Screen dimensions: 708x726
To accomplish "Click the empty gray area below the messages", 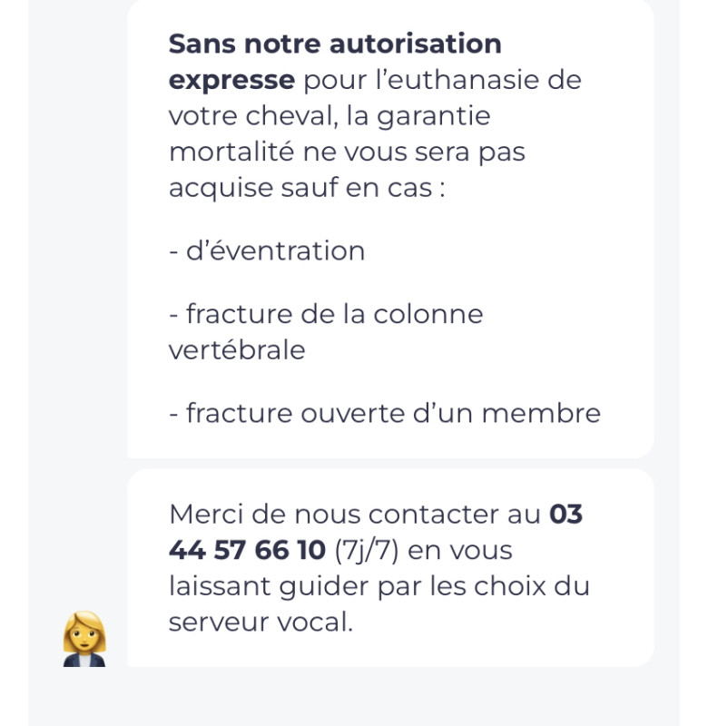I will click(x=354, y=697).
